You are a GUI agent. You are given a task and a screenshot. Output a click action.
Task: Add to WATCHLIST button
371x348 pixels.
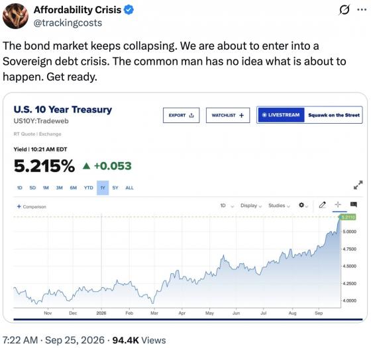coord(228,115)
